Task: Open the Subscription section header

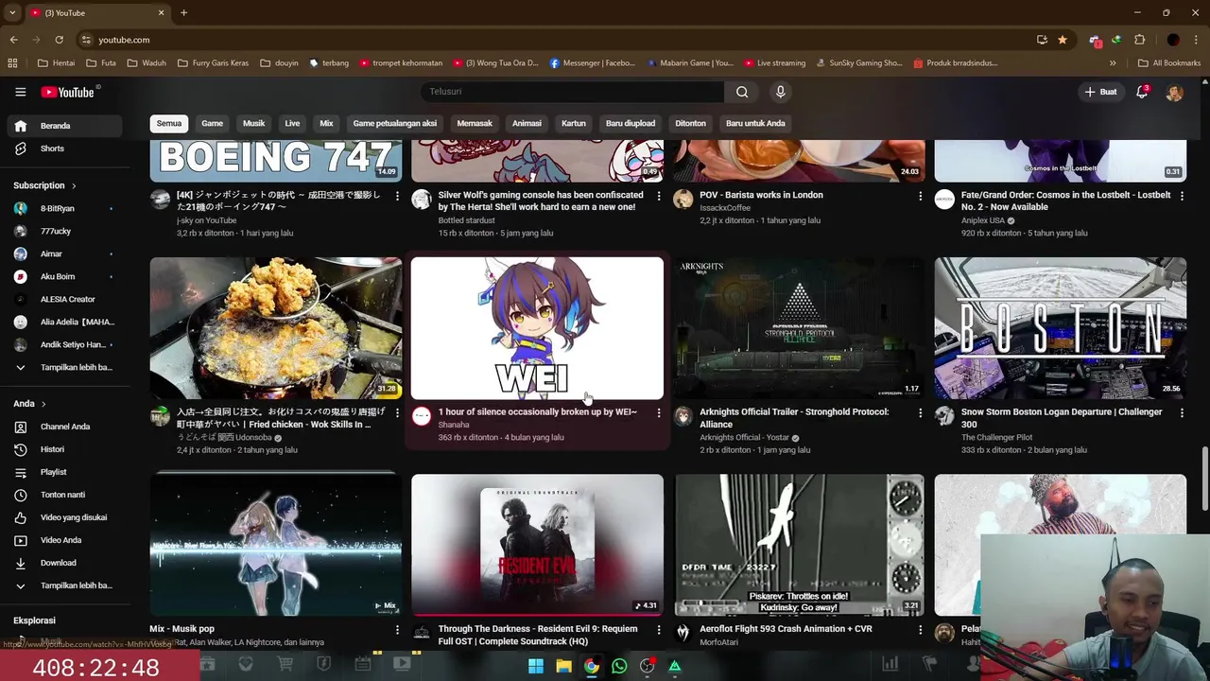Action: (44, 185)
